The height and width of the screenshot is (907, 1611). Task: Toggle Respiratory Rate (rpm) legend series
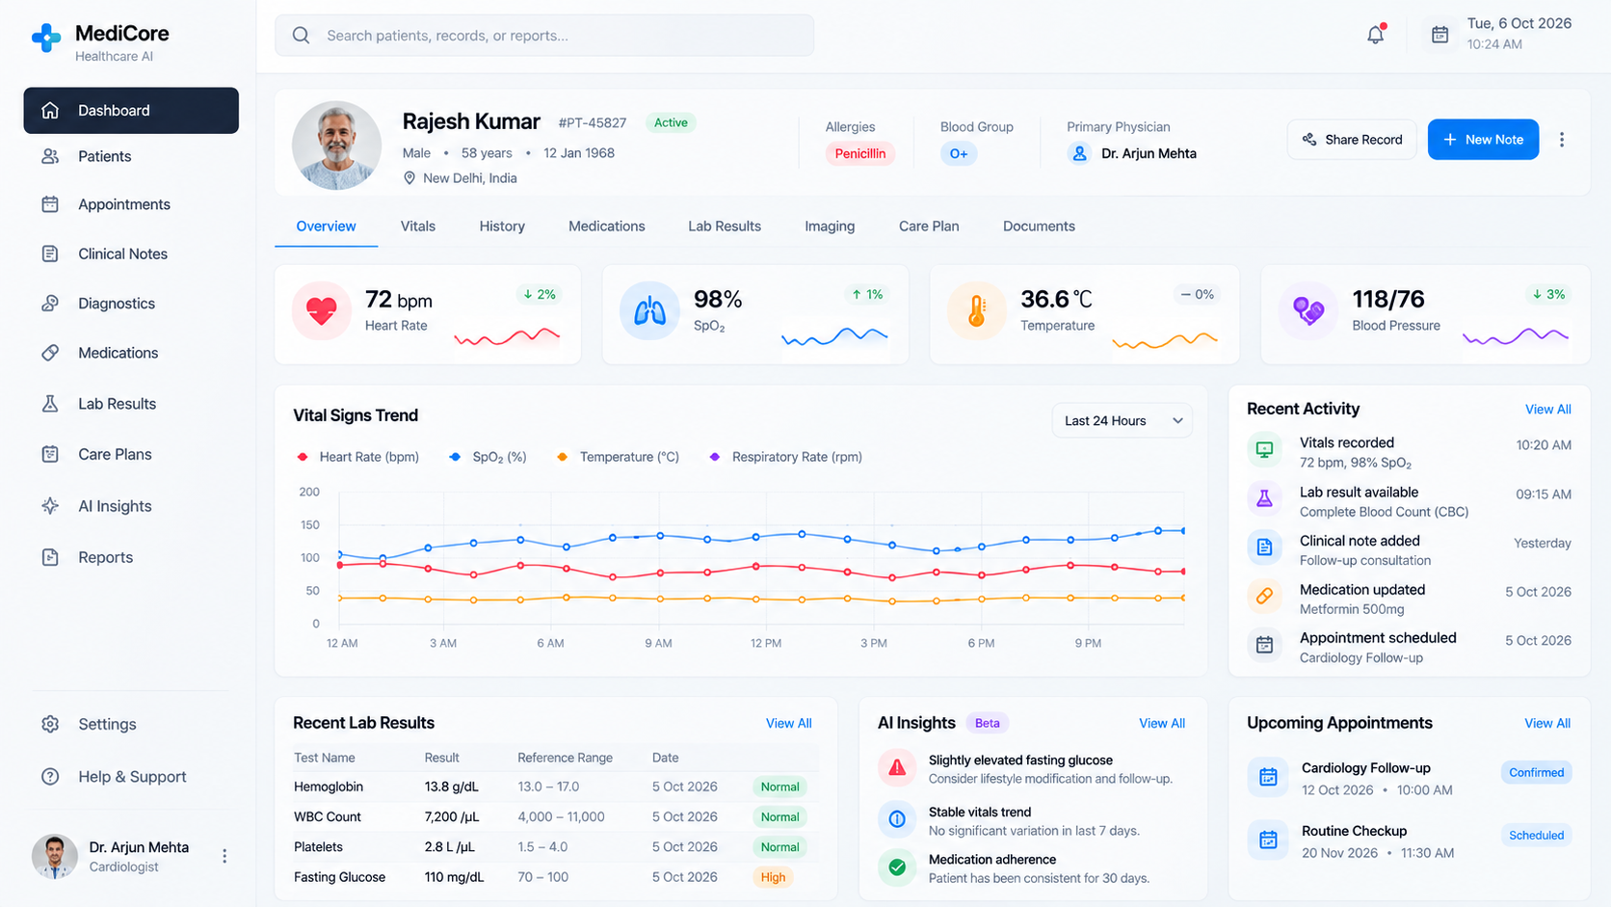click(785, 457)
